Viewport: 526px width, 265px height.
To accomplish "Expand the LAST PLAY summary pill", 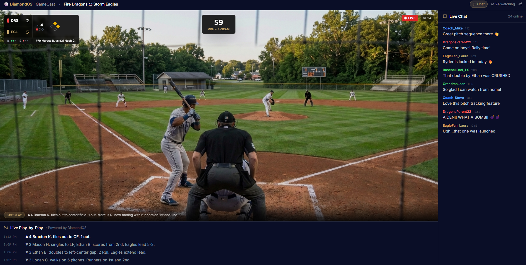I will pos(14,215).
